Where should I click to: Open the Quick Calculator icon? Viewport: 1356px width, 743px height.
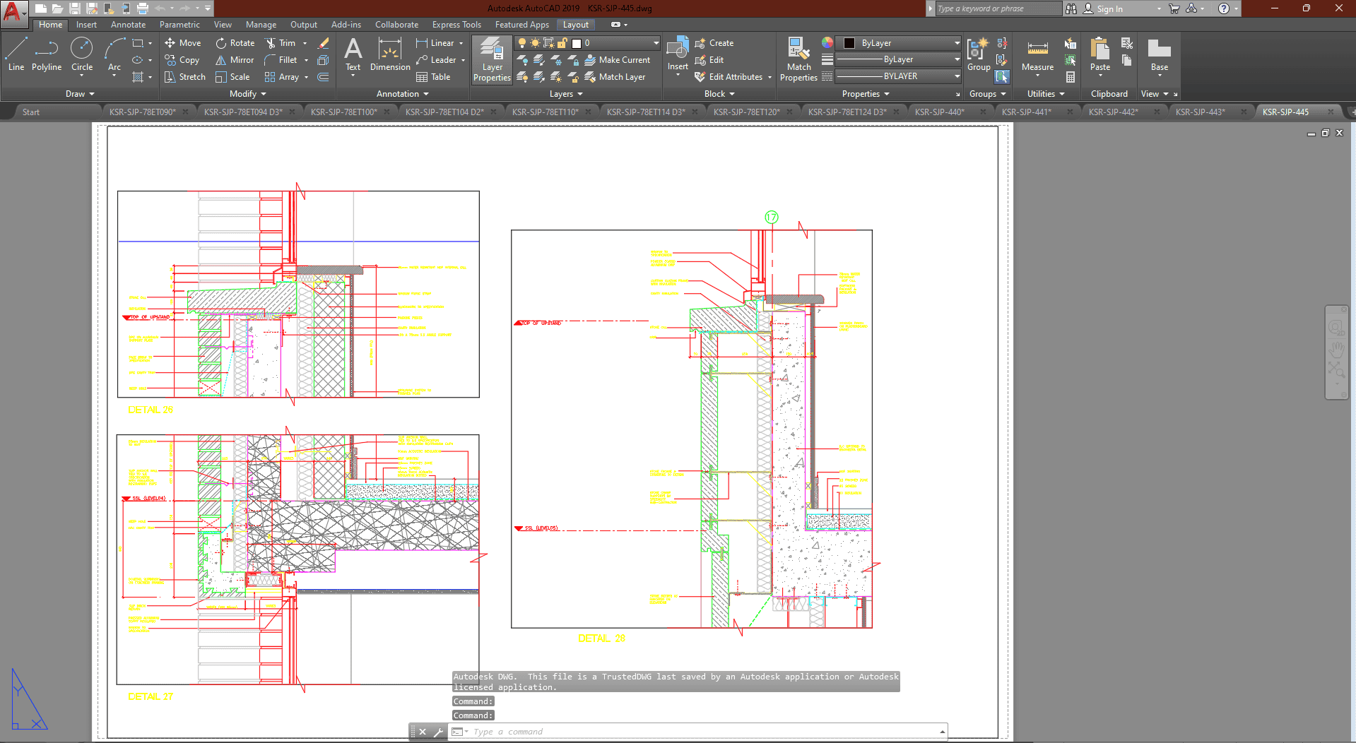coord(1071,77)
